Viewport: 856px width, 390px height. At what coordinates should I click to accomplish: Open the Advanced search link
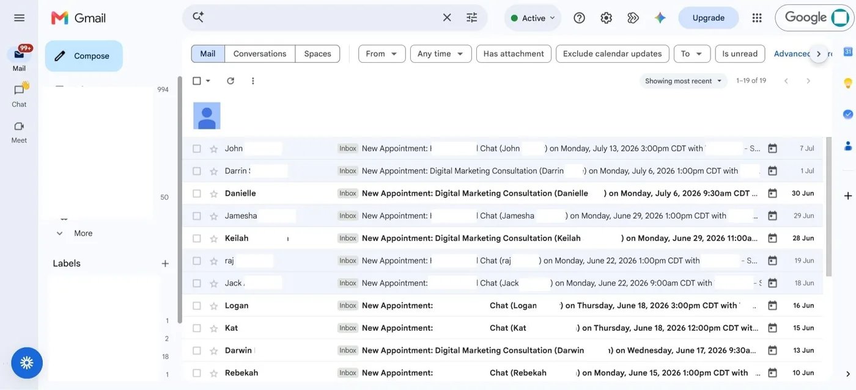(x=792, y=54)
